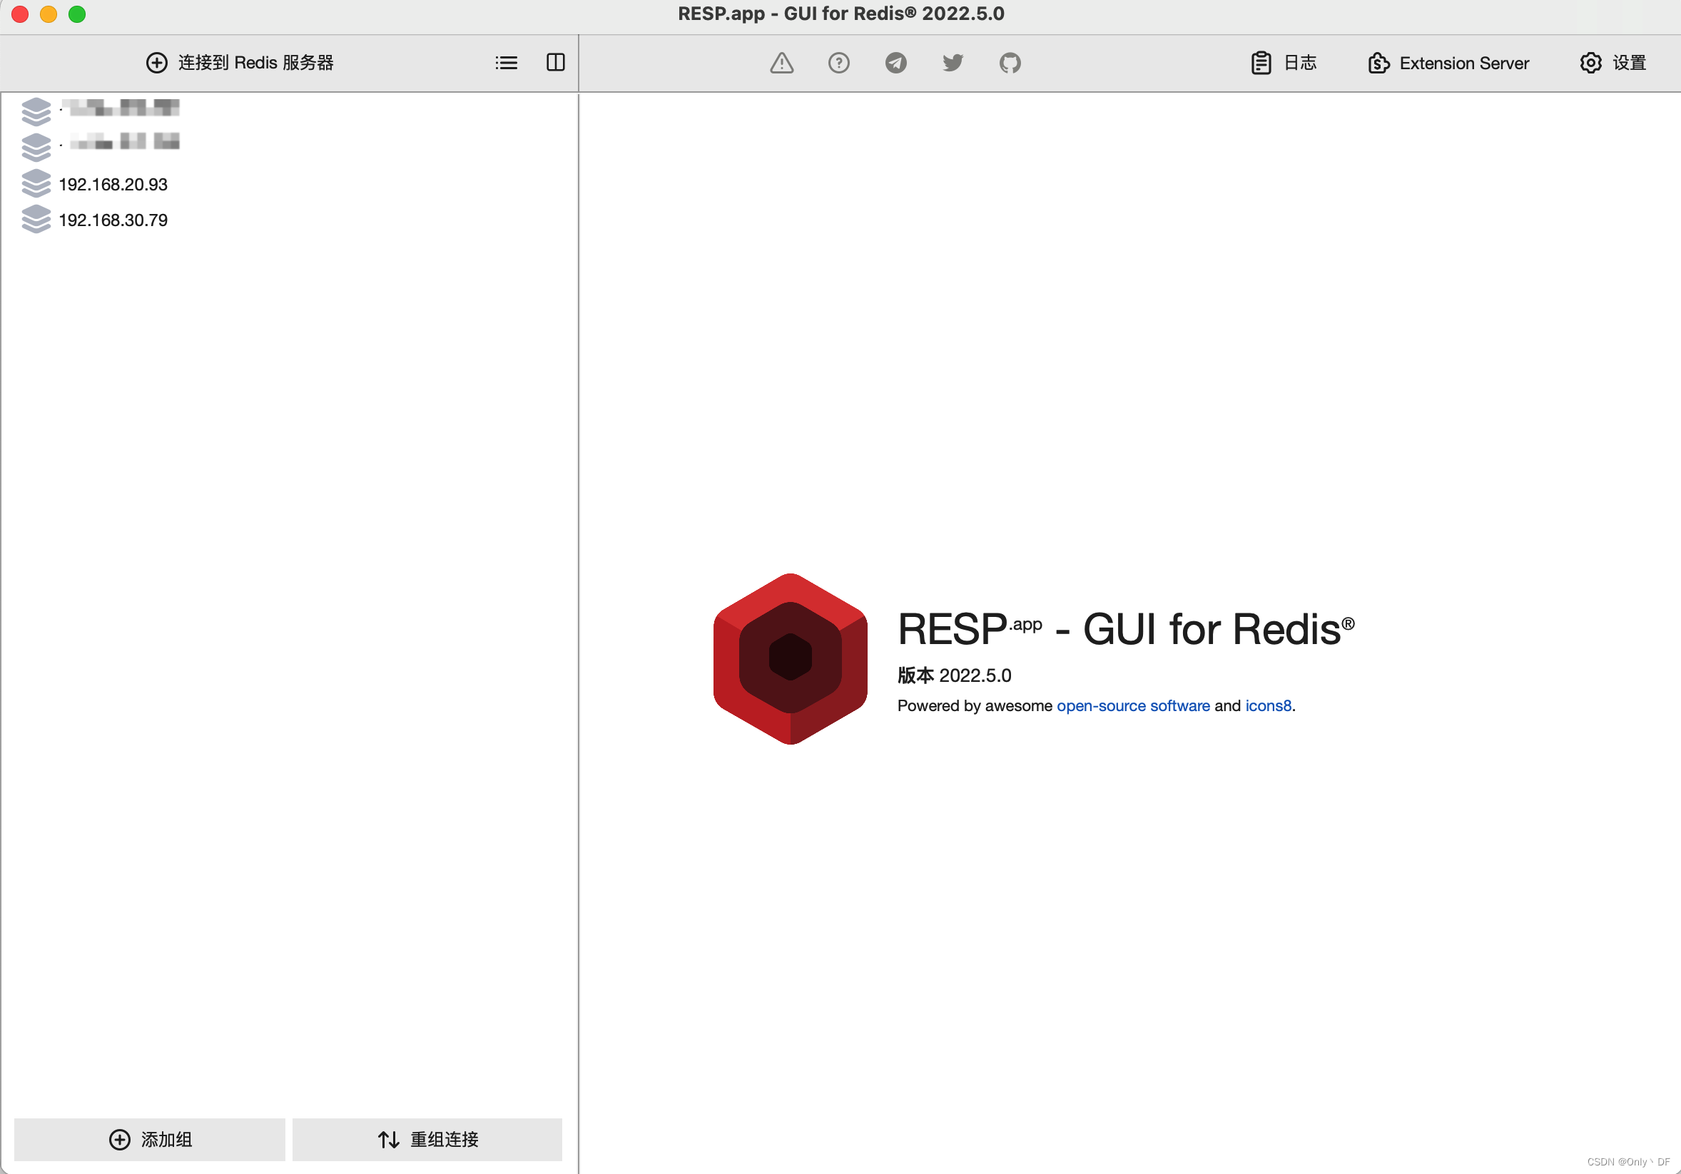Screen dimensions: 1681x1174
Task: Open the icons8 link
Action: [x=1267, y=705]
